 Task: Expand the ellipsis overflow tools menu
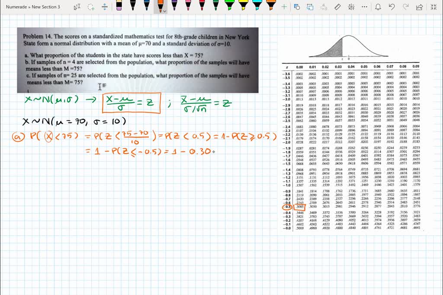[364, 7]
